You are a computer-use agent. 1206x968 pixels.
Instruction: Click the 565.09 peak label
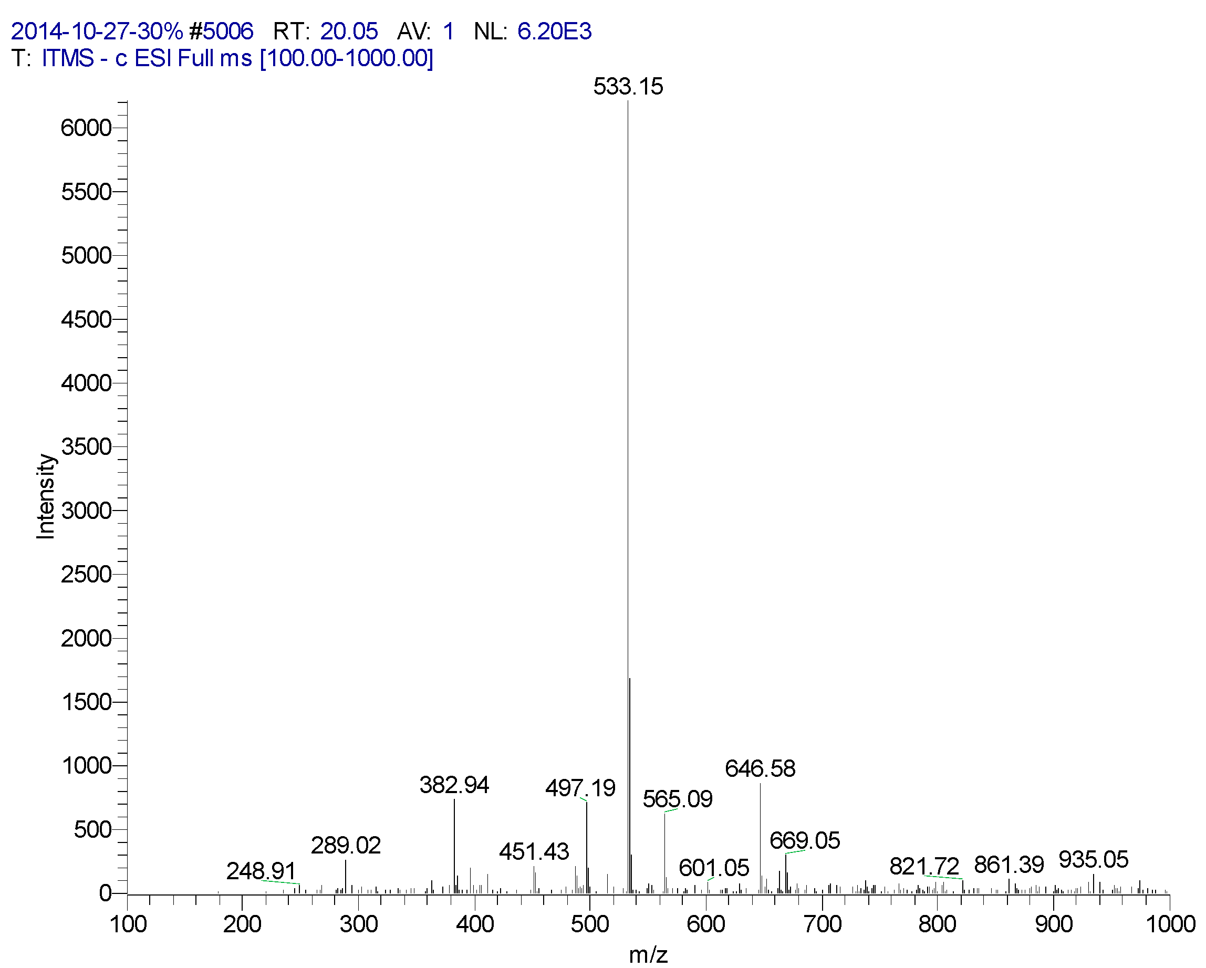coord(677,799)
